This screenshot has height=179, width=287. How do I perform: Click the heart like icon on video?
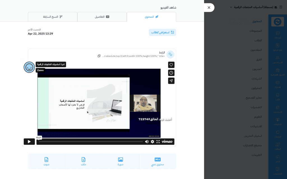click(171, 65)
